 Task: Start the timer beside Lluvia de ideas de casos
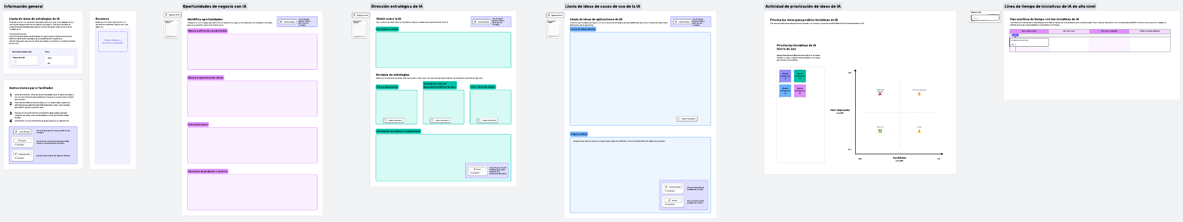click(555, 15)
